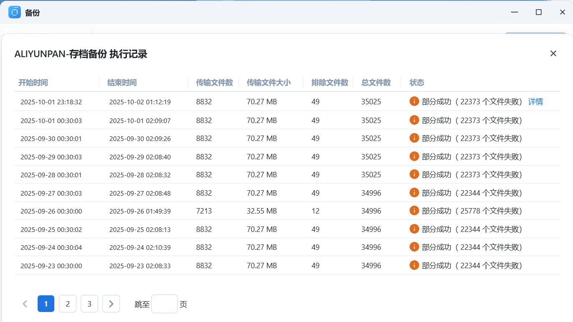Click warning icon for 2025-09-30 record
The width and height of the screenshot is (573, 322).
[x=414, y=138]
